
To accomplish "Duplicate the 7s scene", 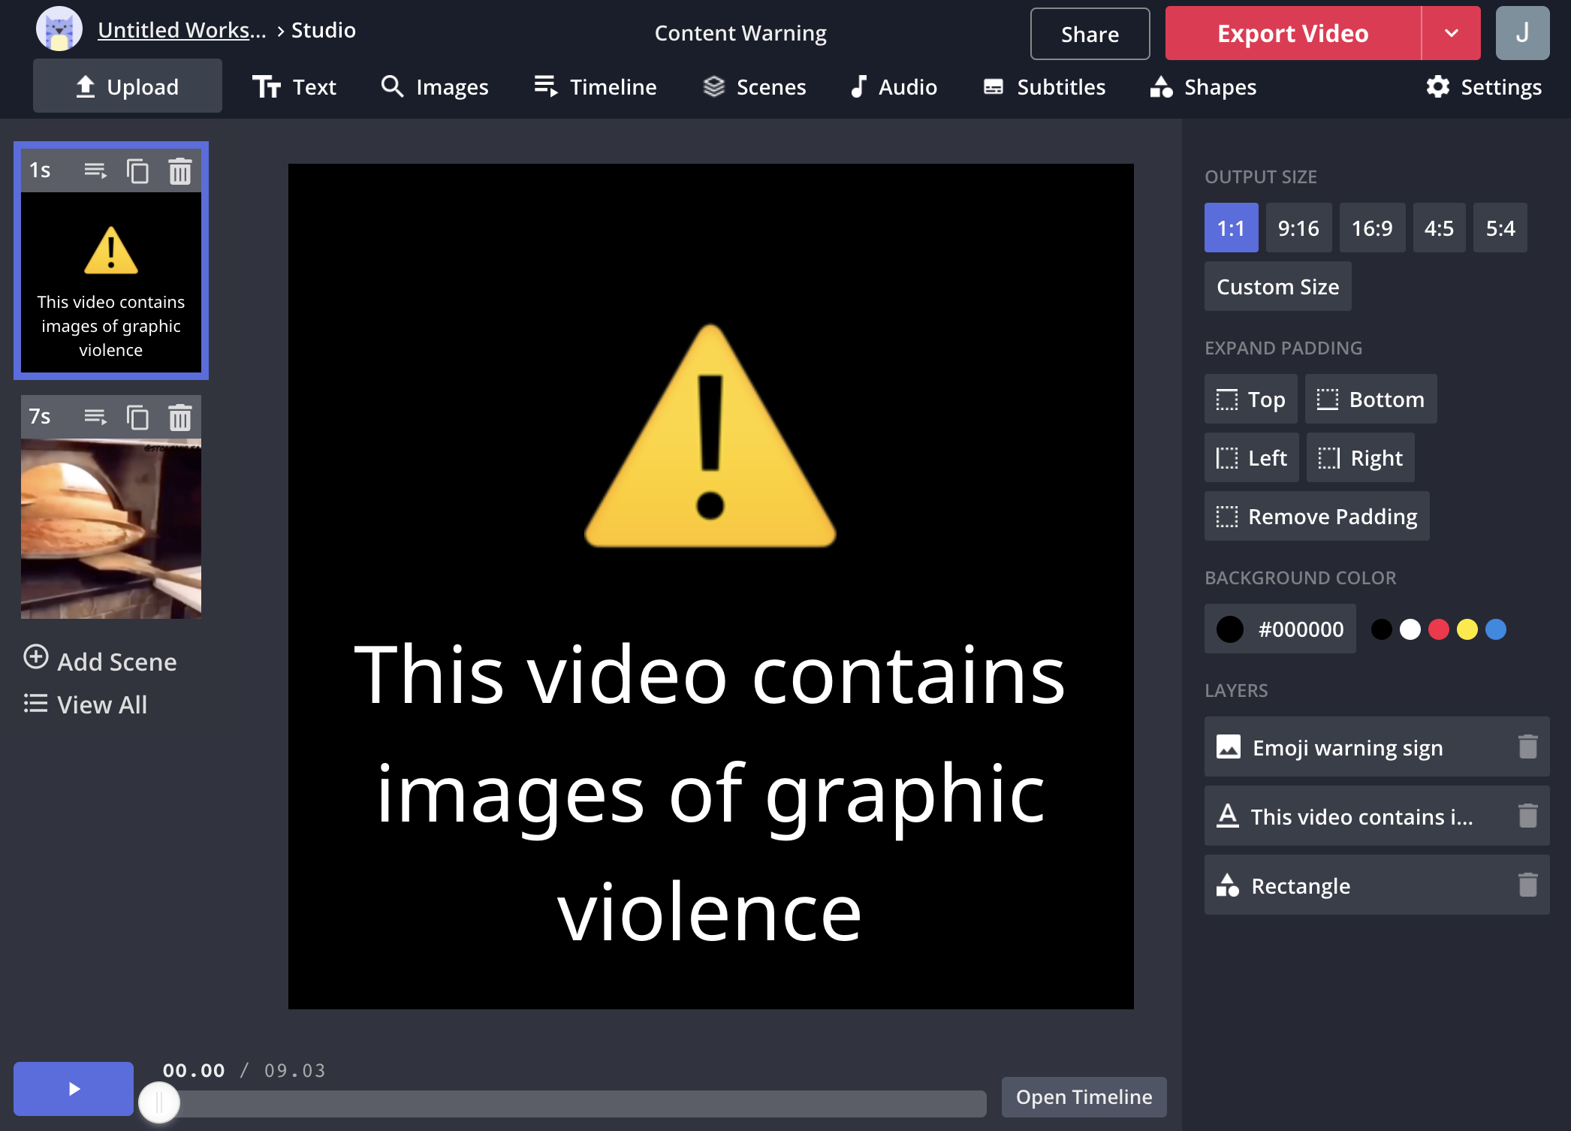I will [x=137, y=418].
